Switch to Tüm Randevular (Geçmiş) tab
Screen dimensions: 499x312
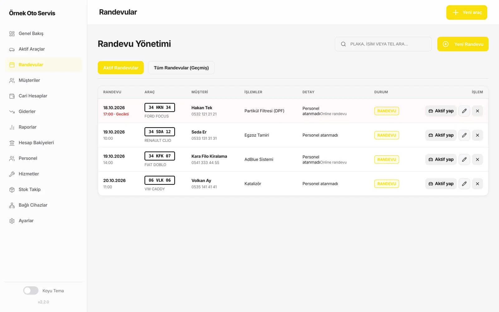click(x=181, y=68)
